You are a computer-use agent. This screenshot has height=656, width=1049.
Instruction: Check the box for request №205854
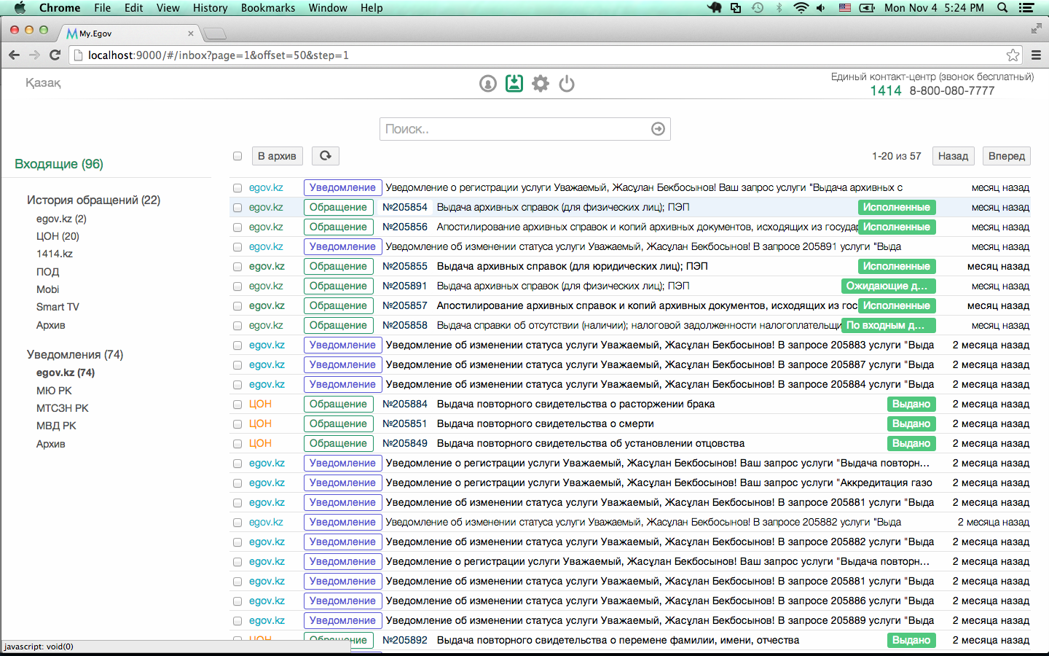pyautogui.click(x=237, y=208)
